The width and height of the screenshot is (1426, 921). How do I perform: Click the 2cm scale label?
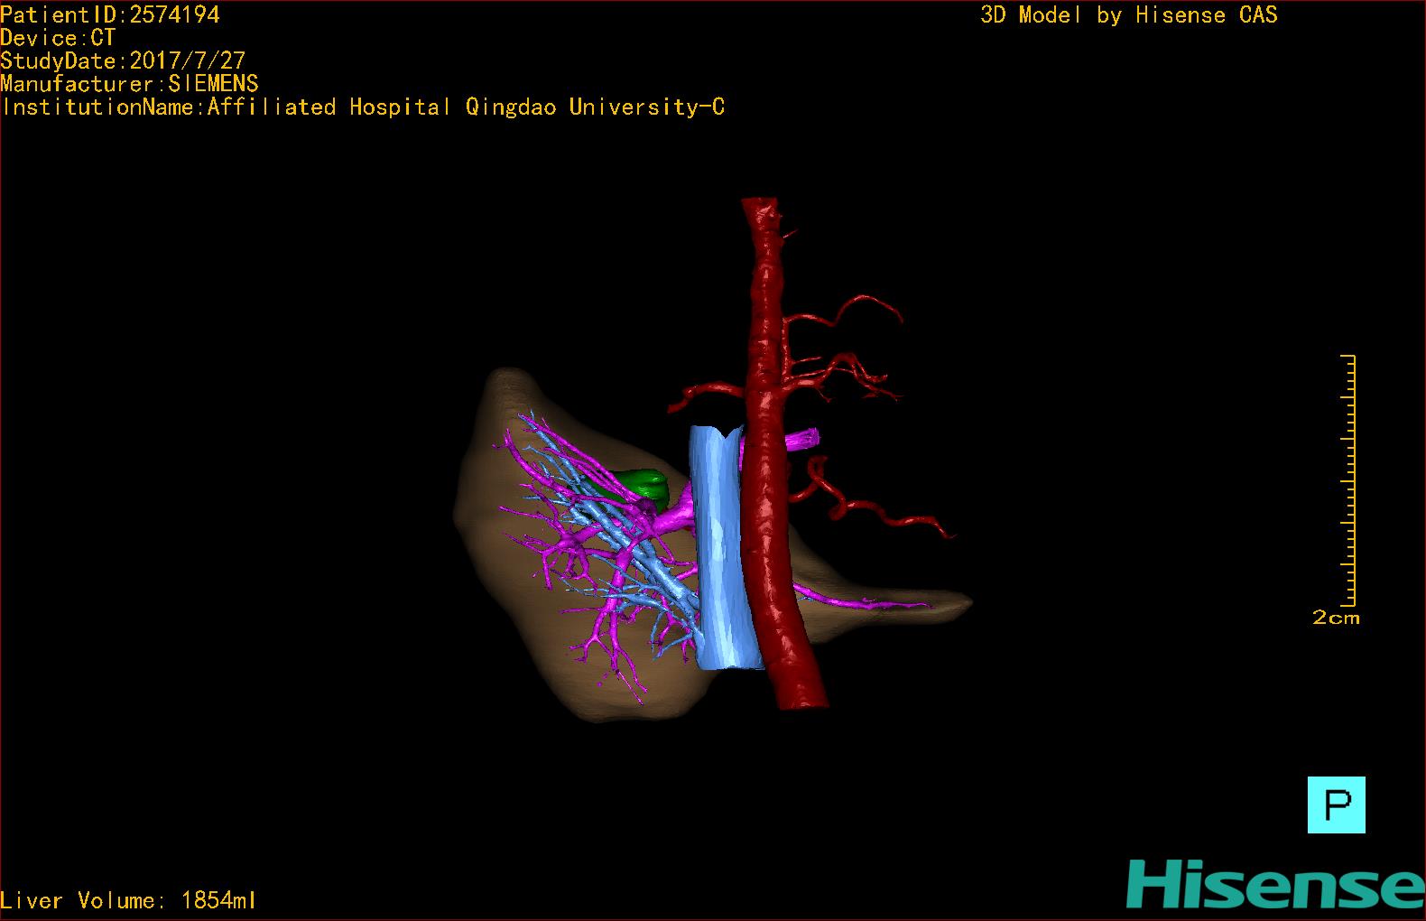[1336, 619]
